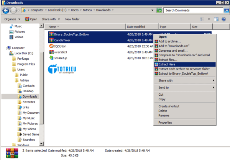The image size is (230, 160).
Task: Open the Desktop folder in the sidebar
Action: pyautogui.click(x=26, y=91)
